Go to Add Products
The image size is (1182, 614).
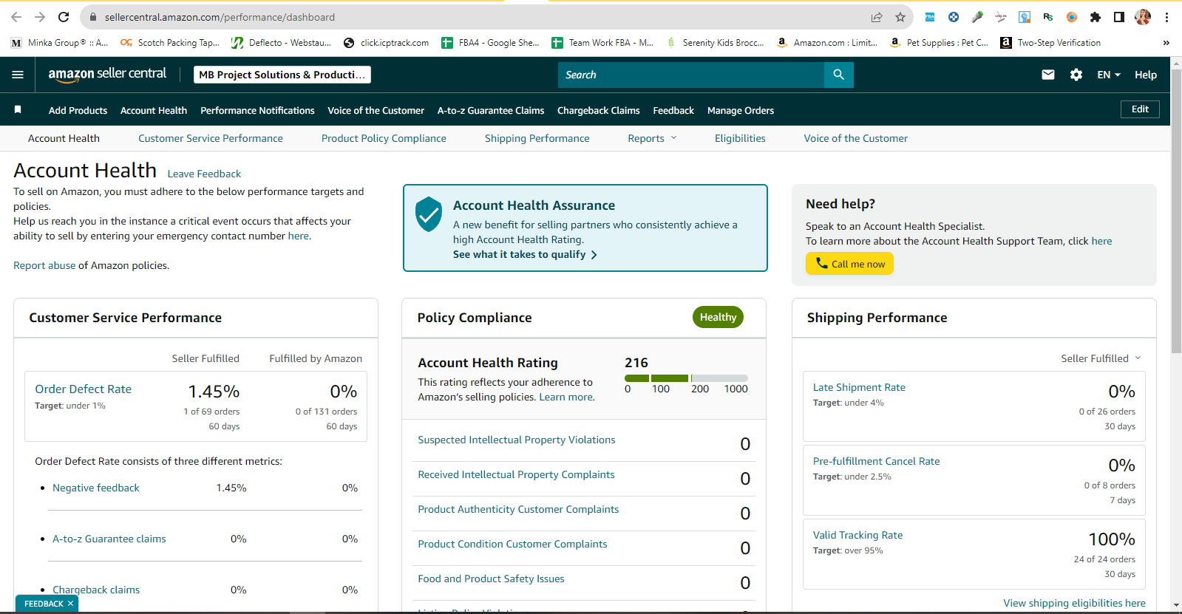(78, 110)
